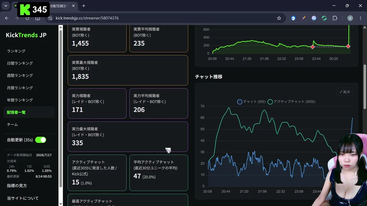Click the アクティブチャット value 15
The height and width of the screenshot is (206, 367).
75,182
